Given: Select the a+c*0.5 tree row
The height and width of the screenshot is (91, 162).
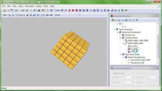Looking at the screenshot, I should pyautogui.click(x=134, y=46).
